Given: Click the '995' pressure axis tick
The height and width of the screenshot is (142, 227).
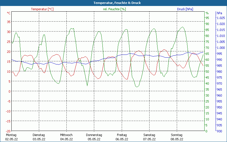Looking at the screenshot, I should pyautogui.click(x=219, y=54).
